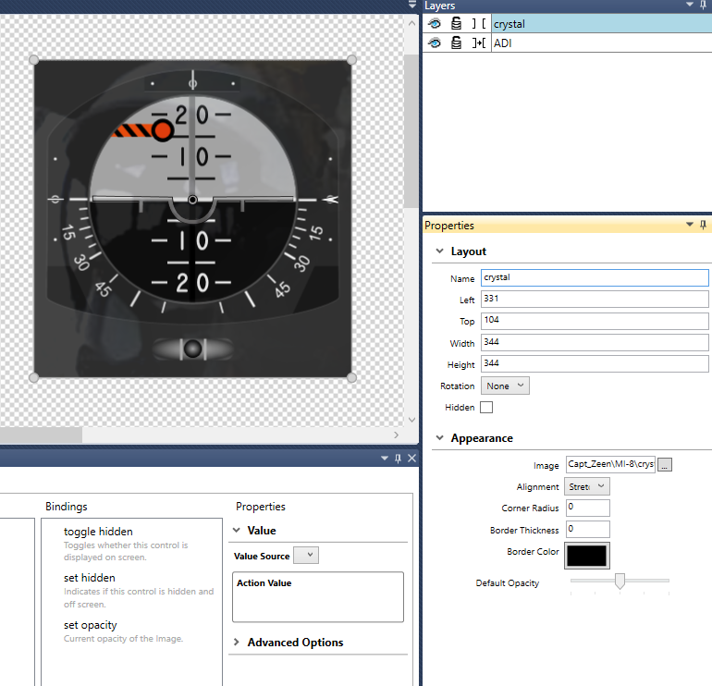This screenshot has height=686, width=712.
Task: Pin the bottom bindings panel
Action: click(398, 458)
